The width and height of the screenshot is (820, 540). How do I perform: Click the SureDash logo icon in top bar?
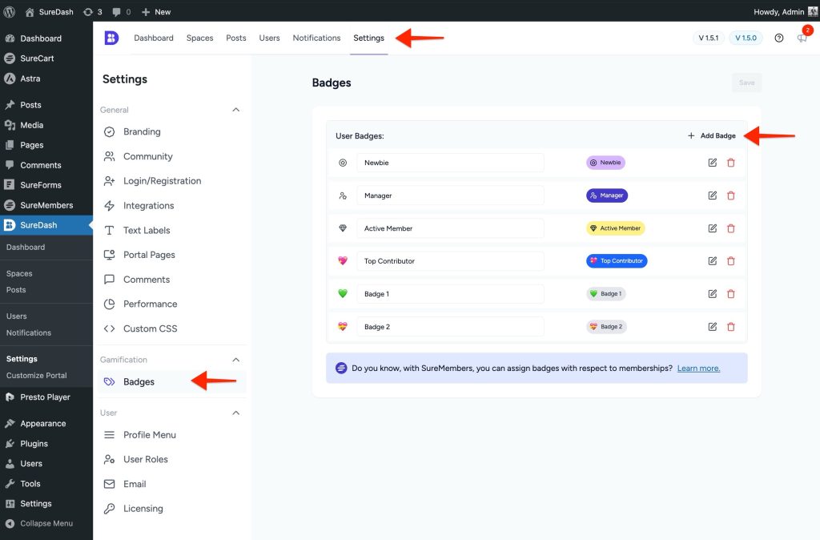(x=111, y=38)
